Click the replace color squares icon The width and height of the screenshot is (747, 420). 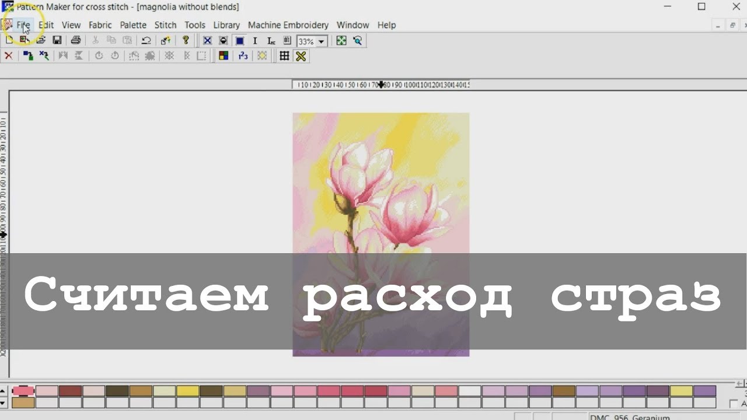tap(27, 56)
